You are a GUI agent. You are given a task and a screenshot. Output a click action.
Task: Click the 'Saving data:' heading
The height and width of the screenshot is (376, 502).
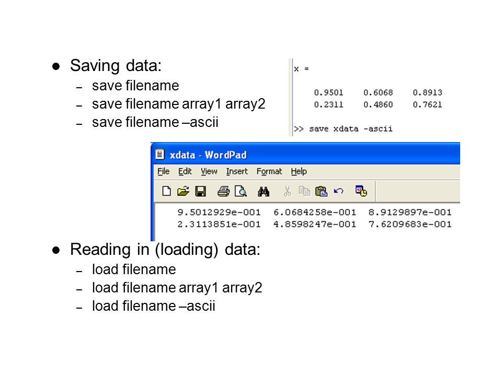116,66
